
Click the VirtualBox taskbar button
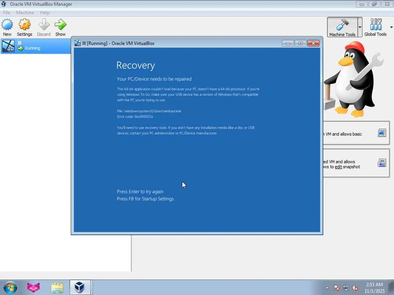click(x=81, y=287)
